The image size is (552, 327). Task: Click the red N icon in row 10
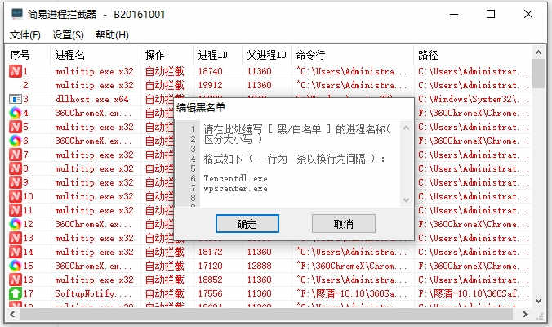(x=16, y=196)
